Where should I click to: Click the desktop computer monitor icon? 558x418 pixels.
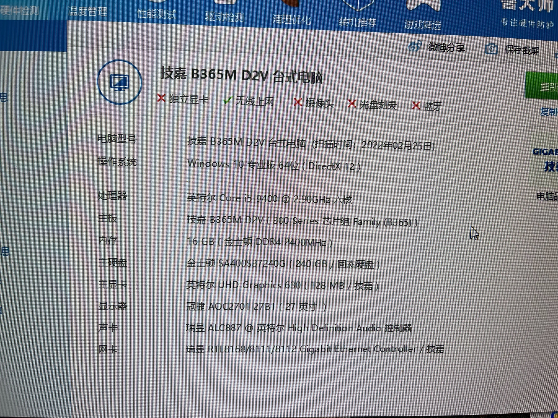[120, 82]
